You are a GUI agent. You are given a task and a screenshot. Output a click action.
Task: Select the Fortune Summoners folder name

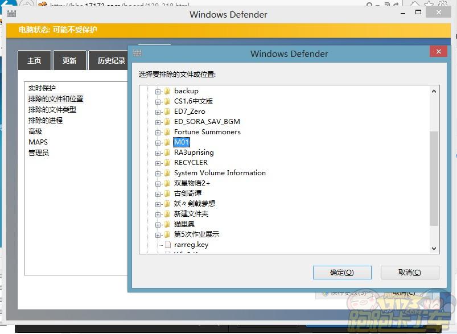(x=207, y=132)
